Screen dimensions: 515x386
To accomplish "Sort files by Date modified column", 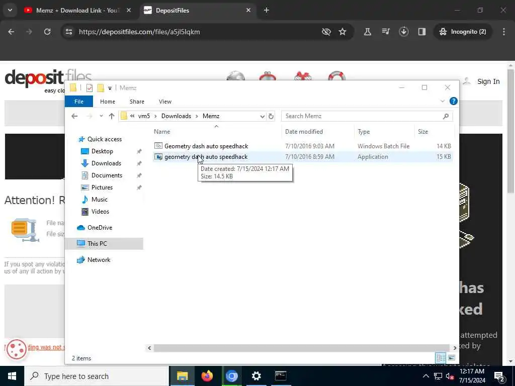I will 304,132.
